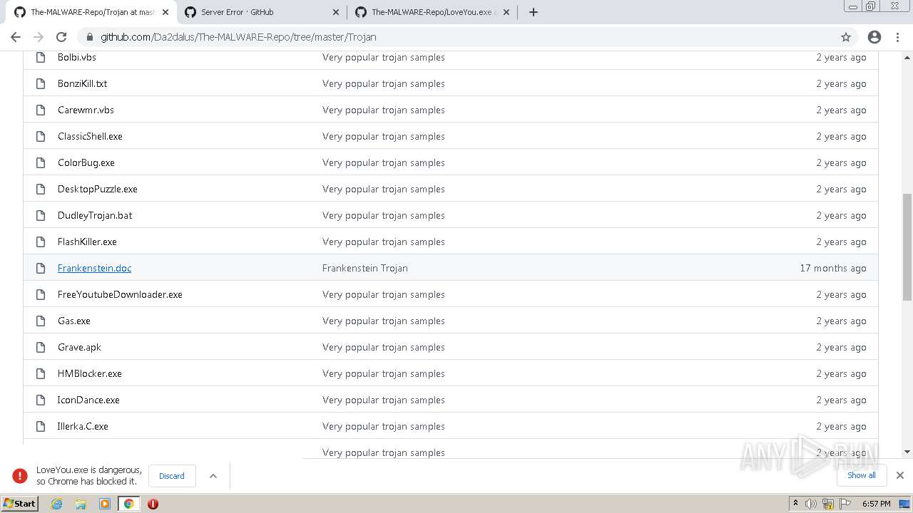Viewport: 913px width, 513px height.
Task: Click the file icon beside Bolbi.vbs
Action: (x=41, y=57)
